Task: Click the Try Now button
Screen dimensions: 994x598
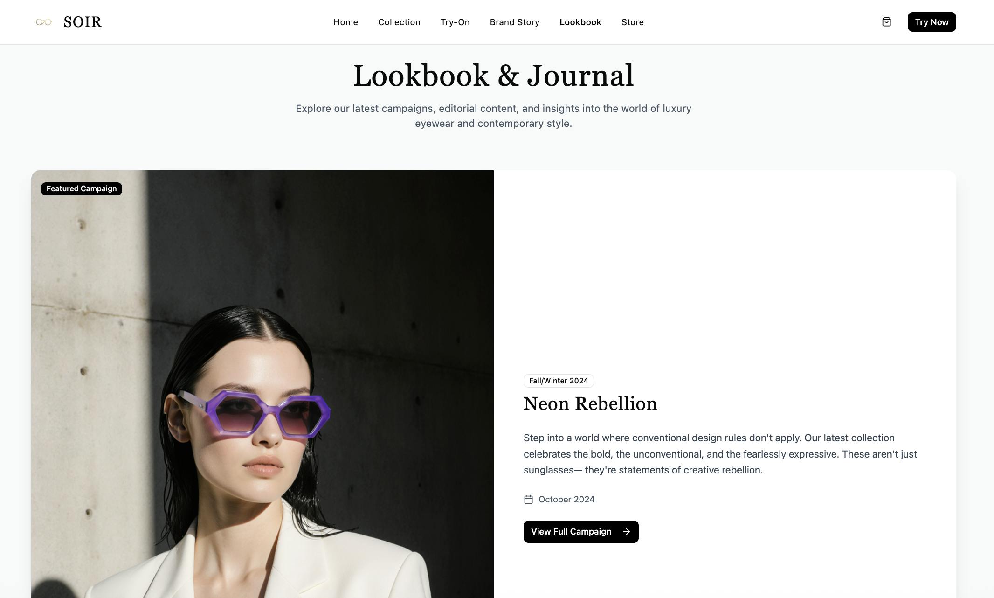Action: click(932, 22)
